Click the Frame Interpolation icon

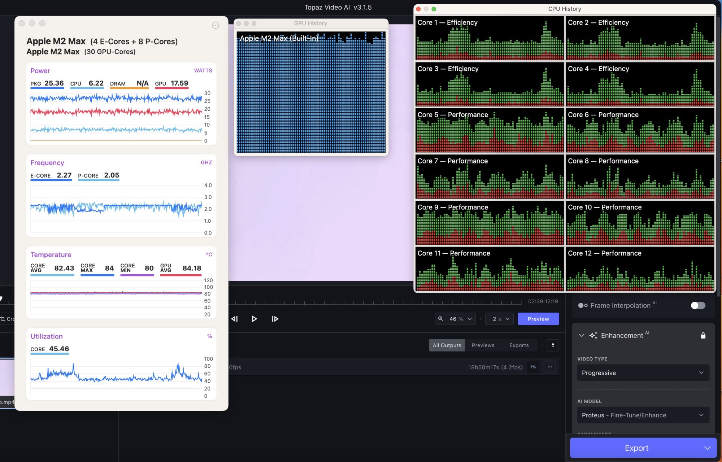pos(583,305)
